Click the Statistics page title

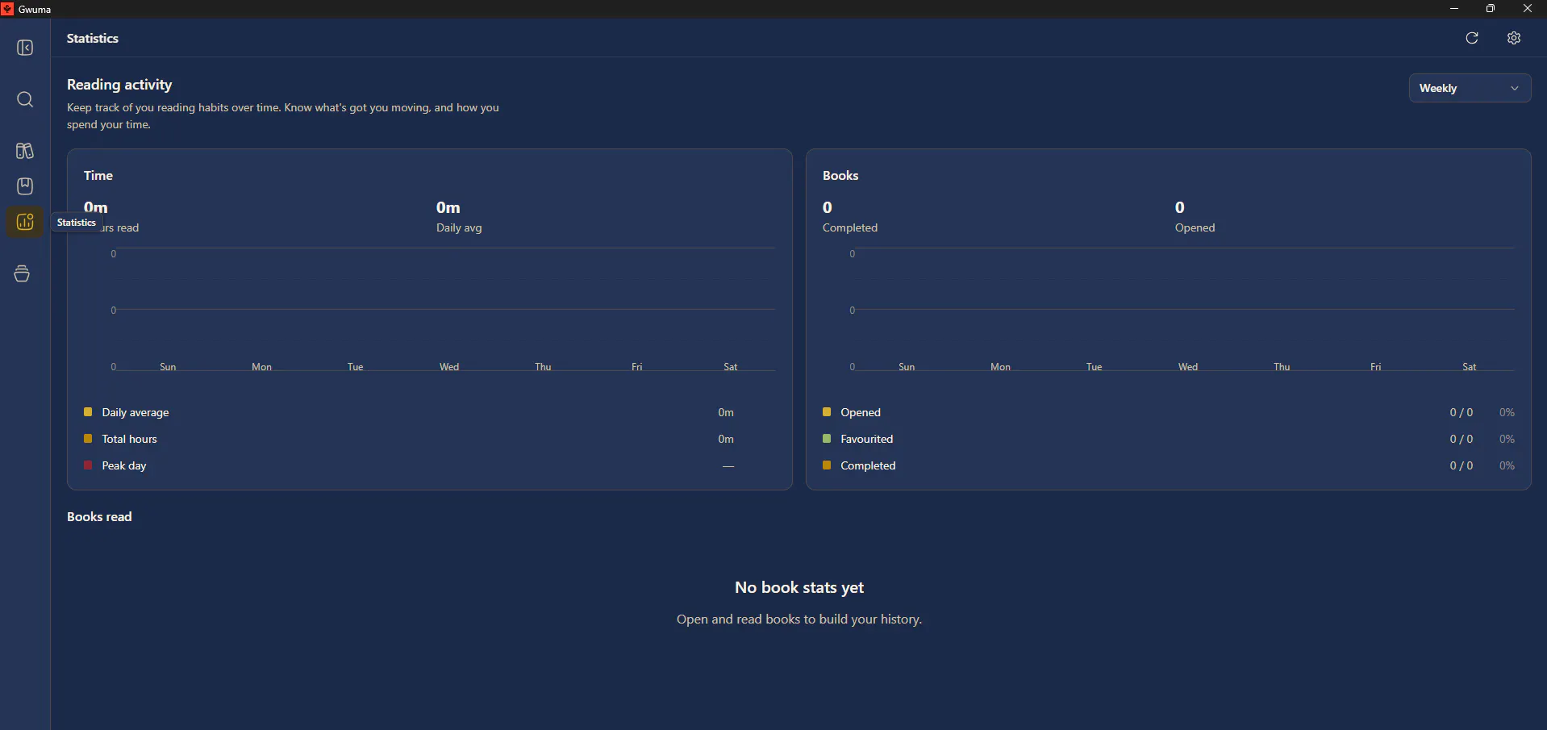click(x=93, y=38)
